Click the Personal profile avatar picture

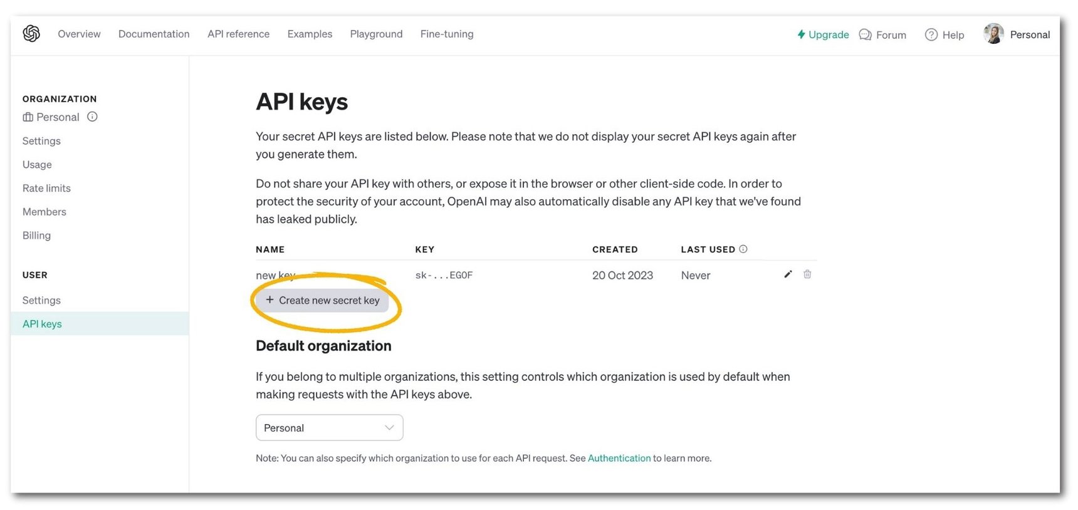pos(993,33)
